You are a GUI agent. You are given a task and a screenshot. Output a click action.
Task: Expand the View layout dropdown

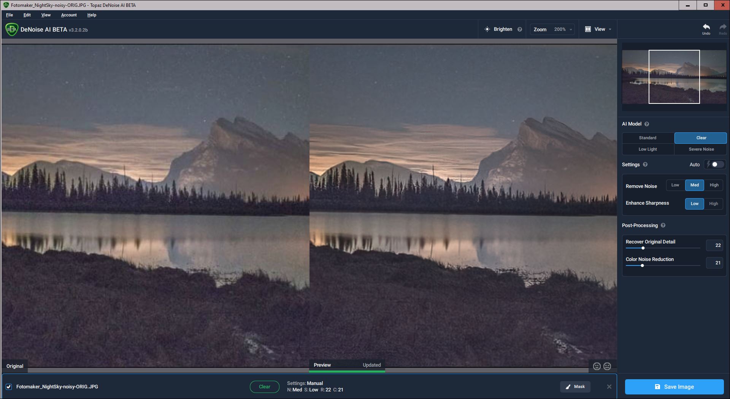pyautogui.click(x=598, y=29)
